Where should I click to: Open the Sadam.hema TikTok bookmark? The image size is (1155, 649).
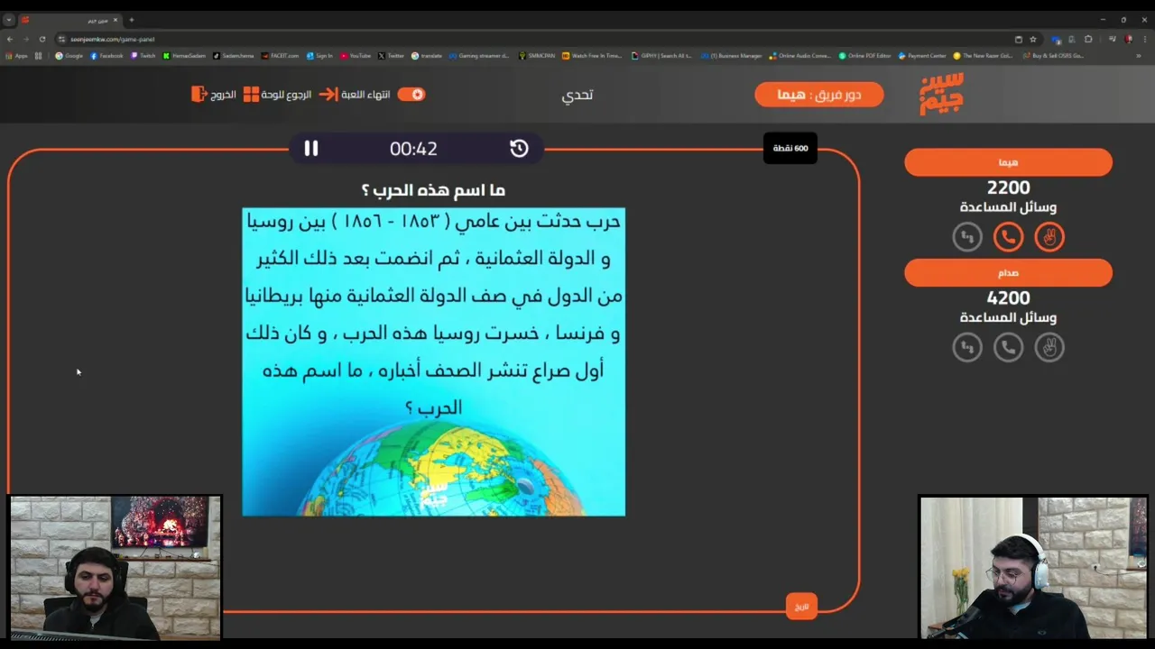point(235,56)
